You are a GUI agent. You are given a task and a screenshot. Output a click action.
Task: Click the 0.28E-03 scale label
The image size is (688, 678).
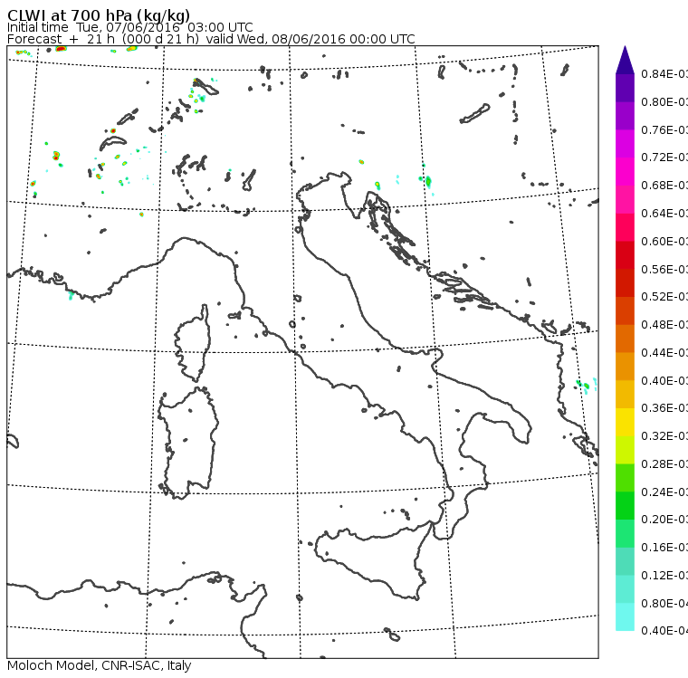664,463
